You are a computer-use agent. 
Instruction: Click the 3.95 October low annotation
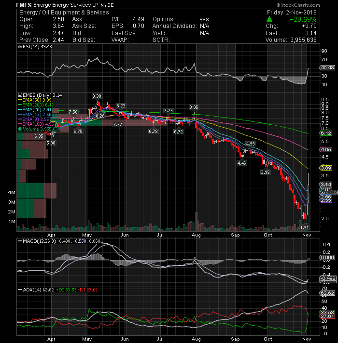(265, 172)
